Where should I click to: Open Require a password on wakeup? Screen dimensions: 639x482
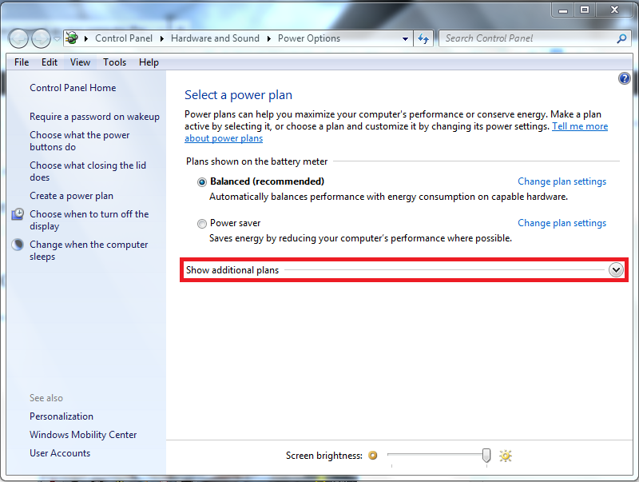[94, 117]
